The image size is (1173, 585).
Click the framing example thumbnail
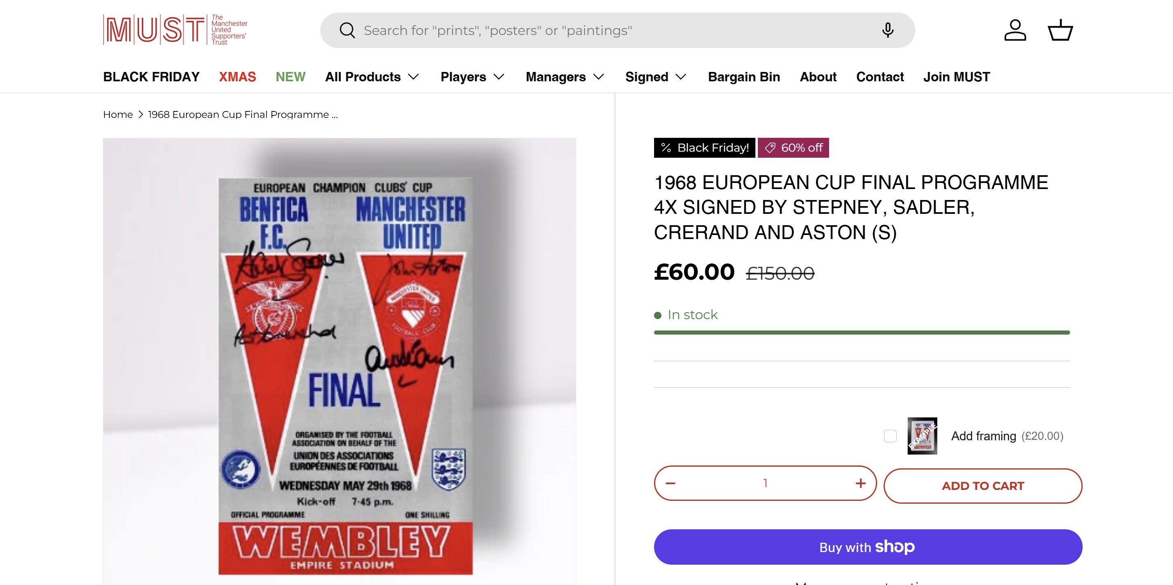[922, 436]
